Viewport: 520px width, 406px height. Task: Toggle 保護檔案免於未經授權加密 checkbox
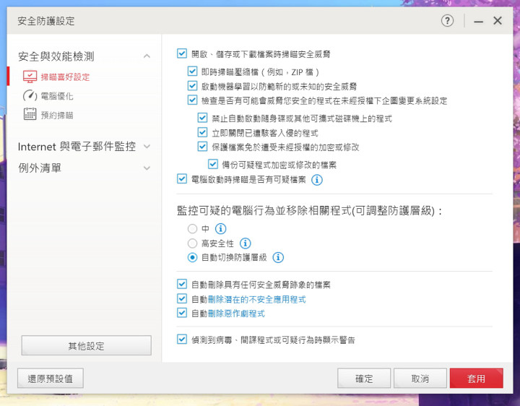coord(202,146)
